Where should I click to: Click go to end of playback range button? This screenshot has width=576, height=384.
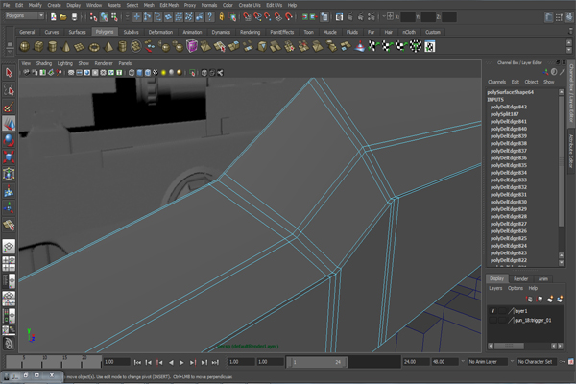(x=215, y=362)
